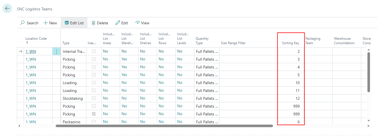Click the View eye icon
Viewport: 377px width, 140px height.
[x=137, y=23]
